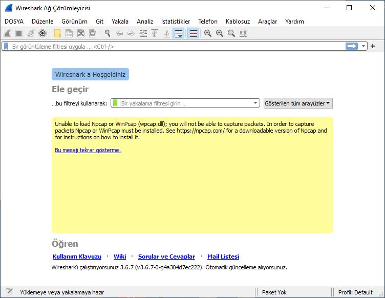Open the Analiz menu
Screen dimensions: 385x298
[145, 22]
